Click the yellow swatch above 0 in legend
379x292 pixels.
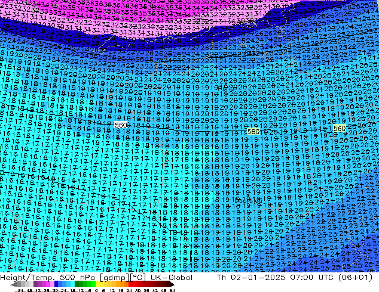[98, 284]
